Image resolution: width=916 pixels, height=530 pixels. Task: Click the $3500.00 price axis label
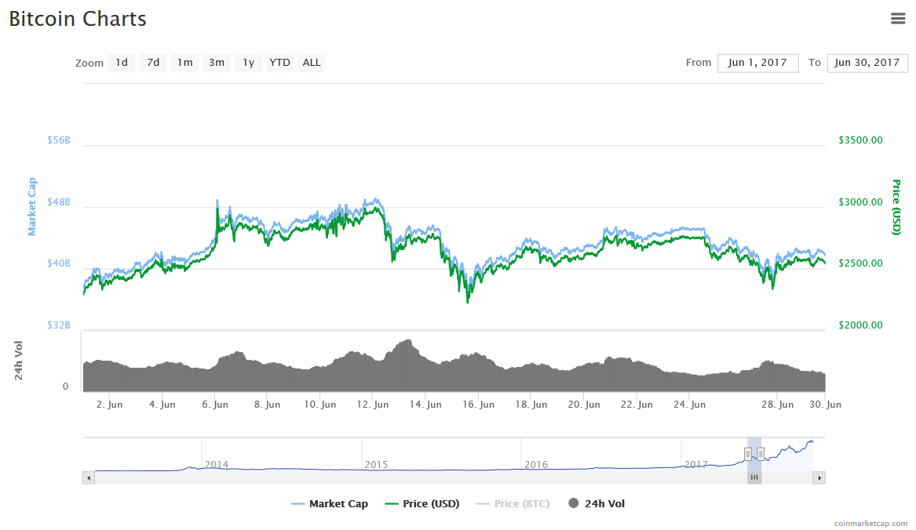[x=860, y=140]
